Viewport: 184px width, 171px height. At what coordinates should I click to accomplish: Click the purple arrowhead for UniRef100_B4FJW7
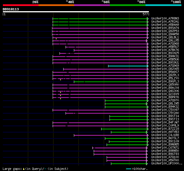pos(148,123)
